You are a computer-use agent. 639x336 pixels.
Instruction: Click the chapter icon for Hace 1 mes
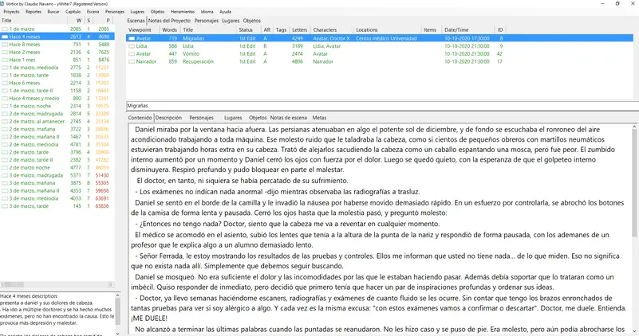[x=5, y=61]
